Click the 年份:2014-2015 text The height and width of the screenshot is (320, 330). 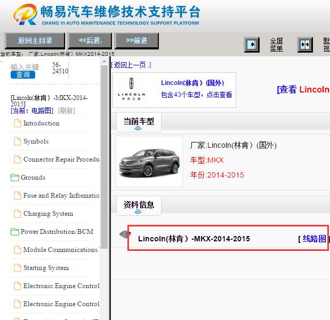217,175
